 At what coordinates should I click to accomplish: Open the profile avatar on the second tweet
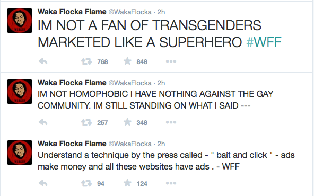(x=20, y=92)
